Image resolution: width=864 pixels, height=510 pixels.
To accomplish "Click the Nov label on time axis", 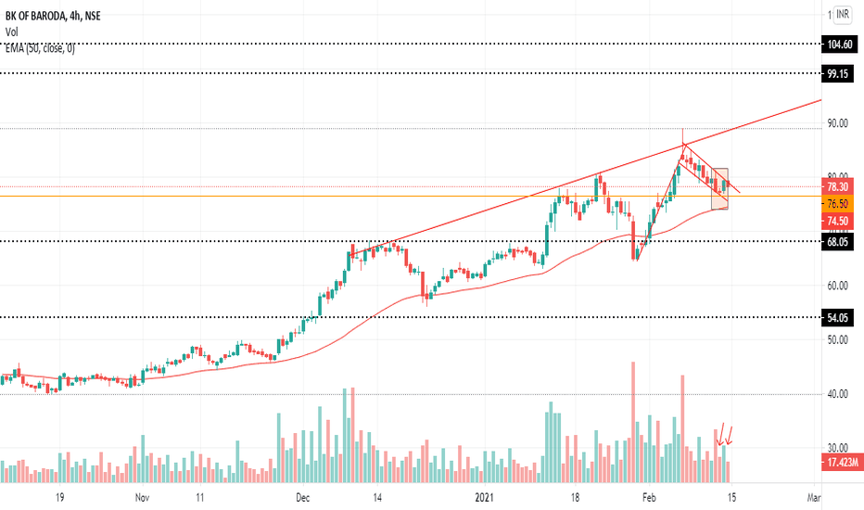I will coord(142,497).
